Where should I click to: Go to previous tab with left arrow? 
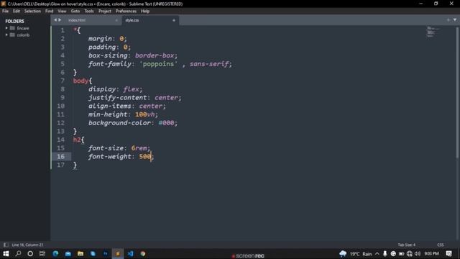pos(55,20)
